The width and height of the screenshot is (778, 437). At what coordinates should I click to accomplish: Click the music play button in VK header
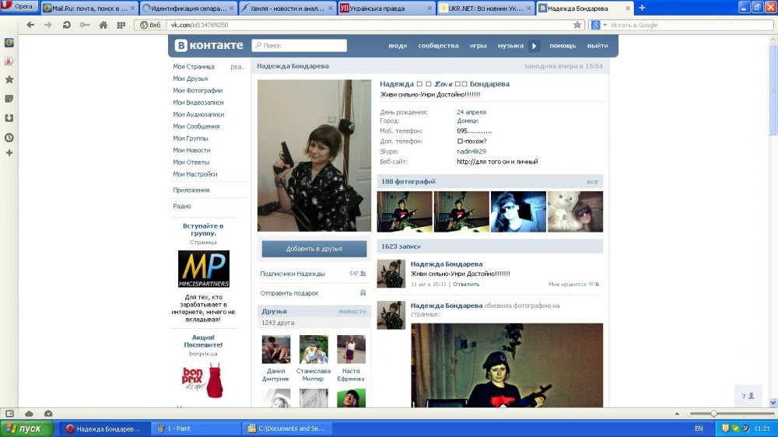point(534,46)
